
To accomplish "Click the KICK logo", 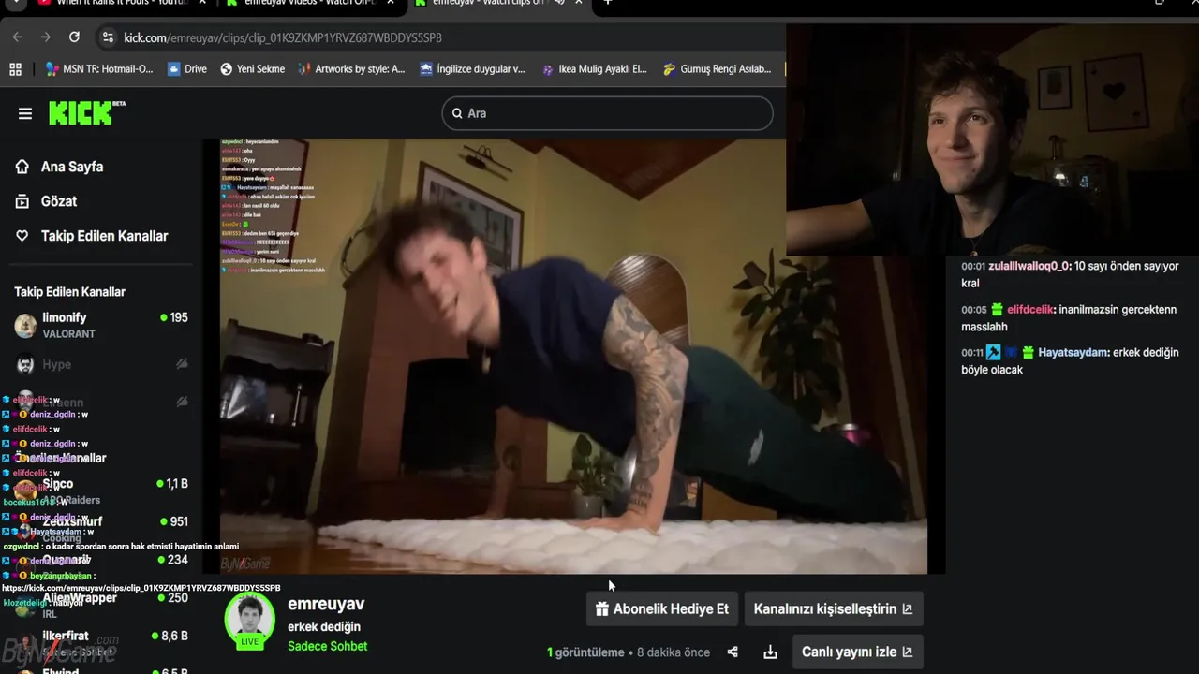I will point(86,112).
